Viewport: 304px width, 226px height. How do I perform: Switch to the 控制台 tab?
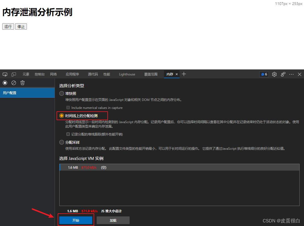[40, 74]
